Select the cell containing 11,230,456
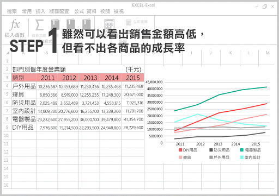The width and height of the screenshot is (279, 196). point(89,86)
